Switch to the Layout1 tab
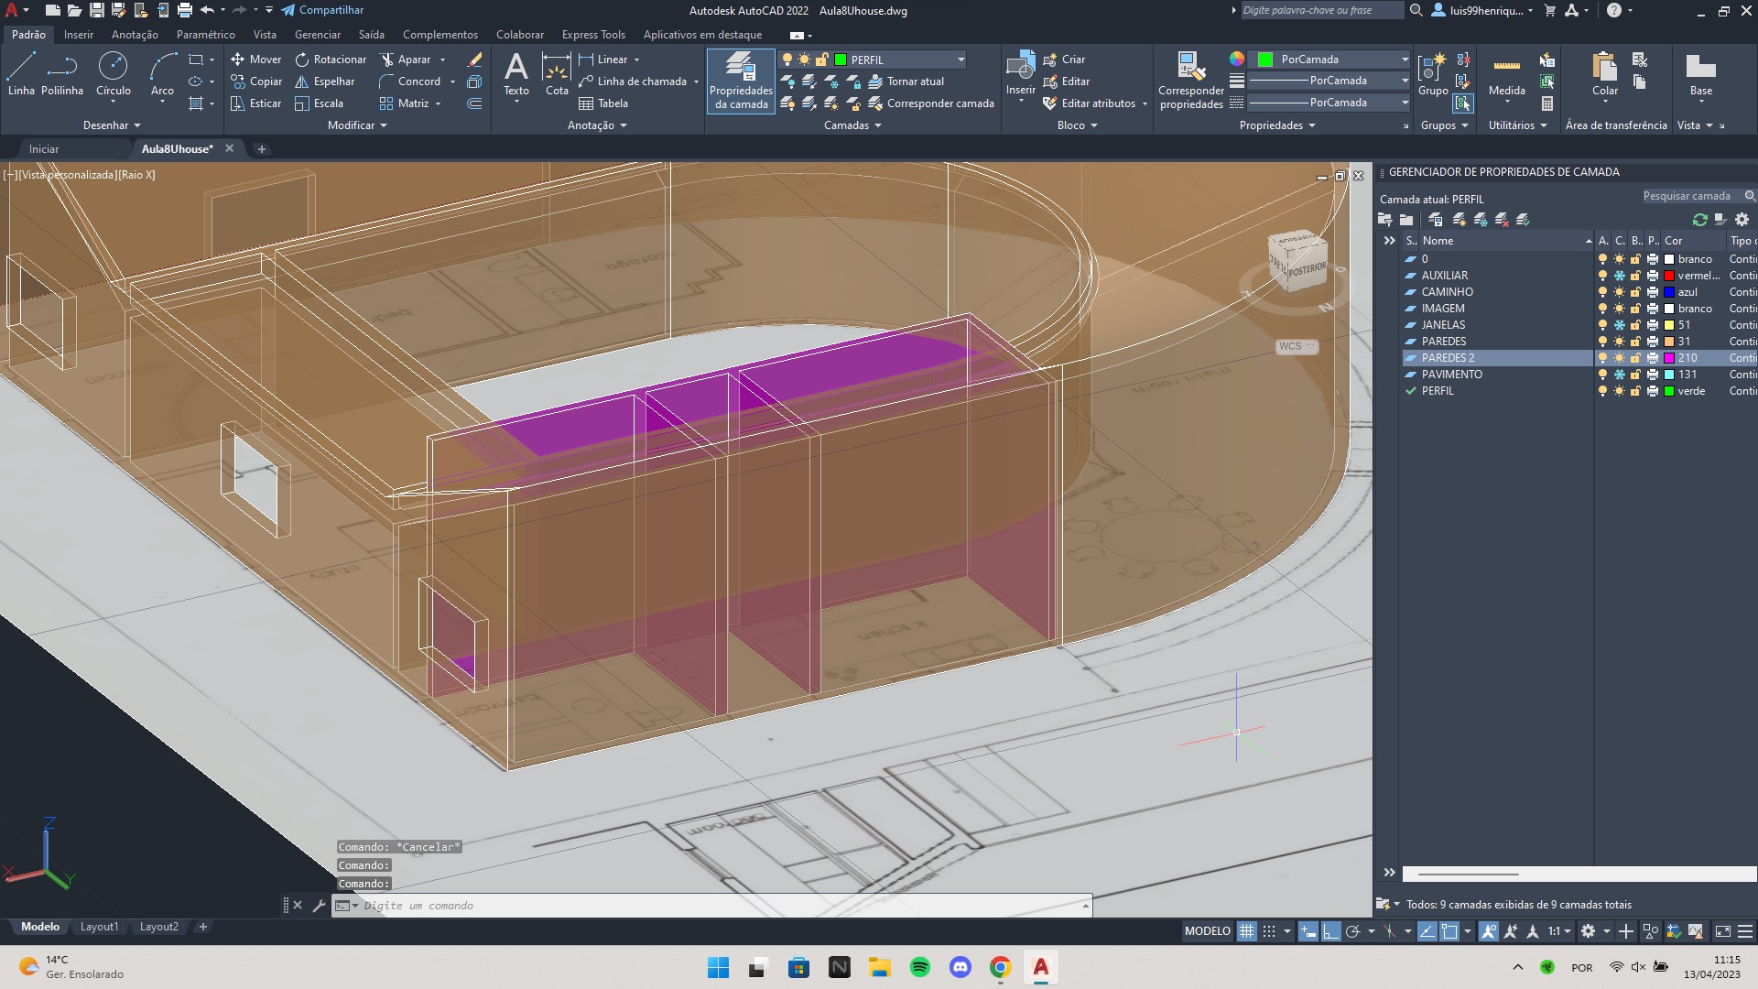The width and height of the screenshot is (1758, 989). pyautogui.click(x=99, y=927)
